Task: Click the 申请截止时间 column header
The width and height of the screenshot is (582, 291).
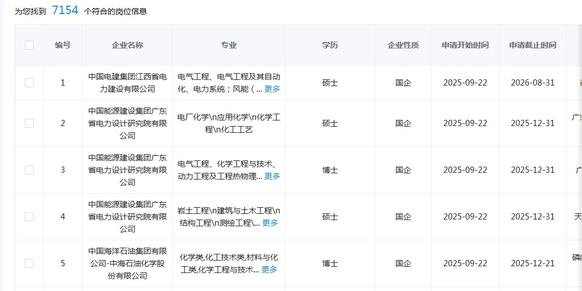Action: [532, 45]
